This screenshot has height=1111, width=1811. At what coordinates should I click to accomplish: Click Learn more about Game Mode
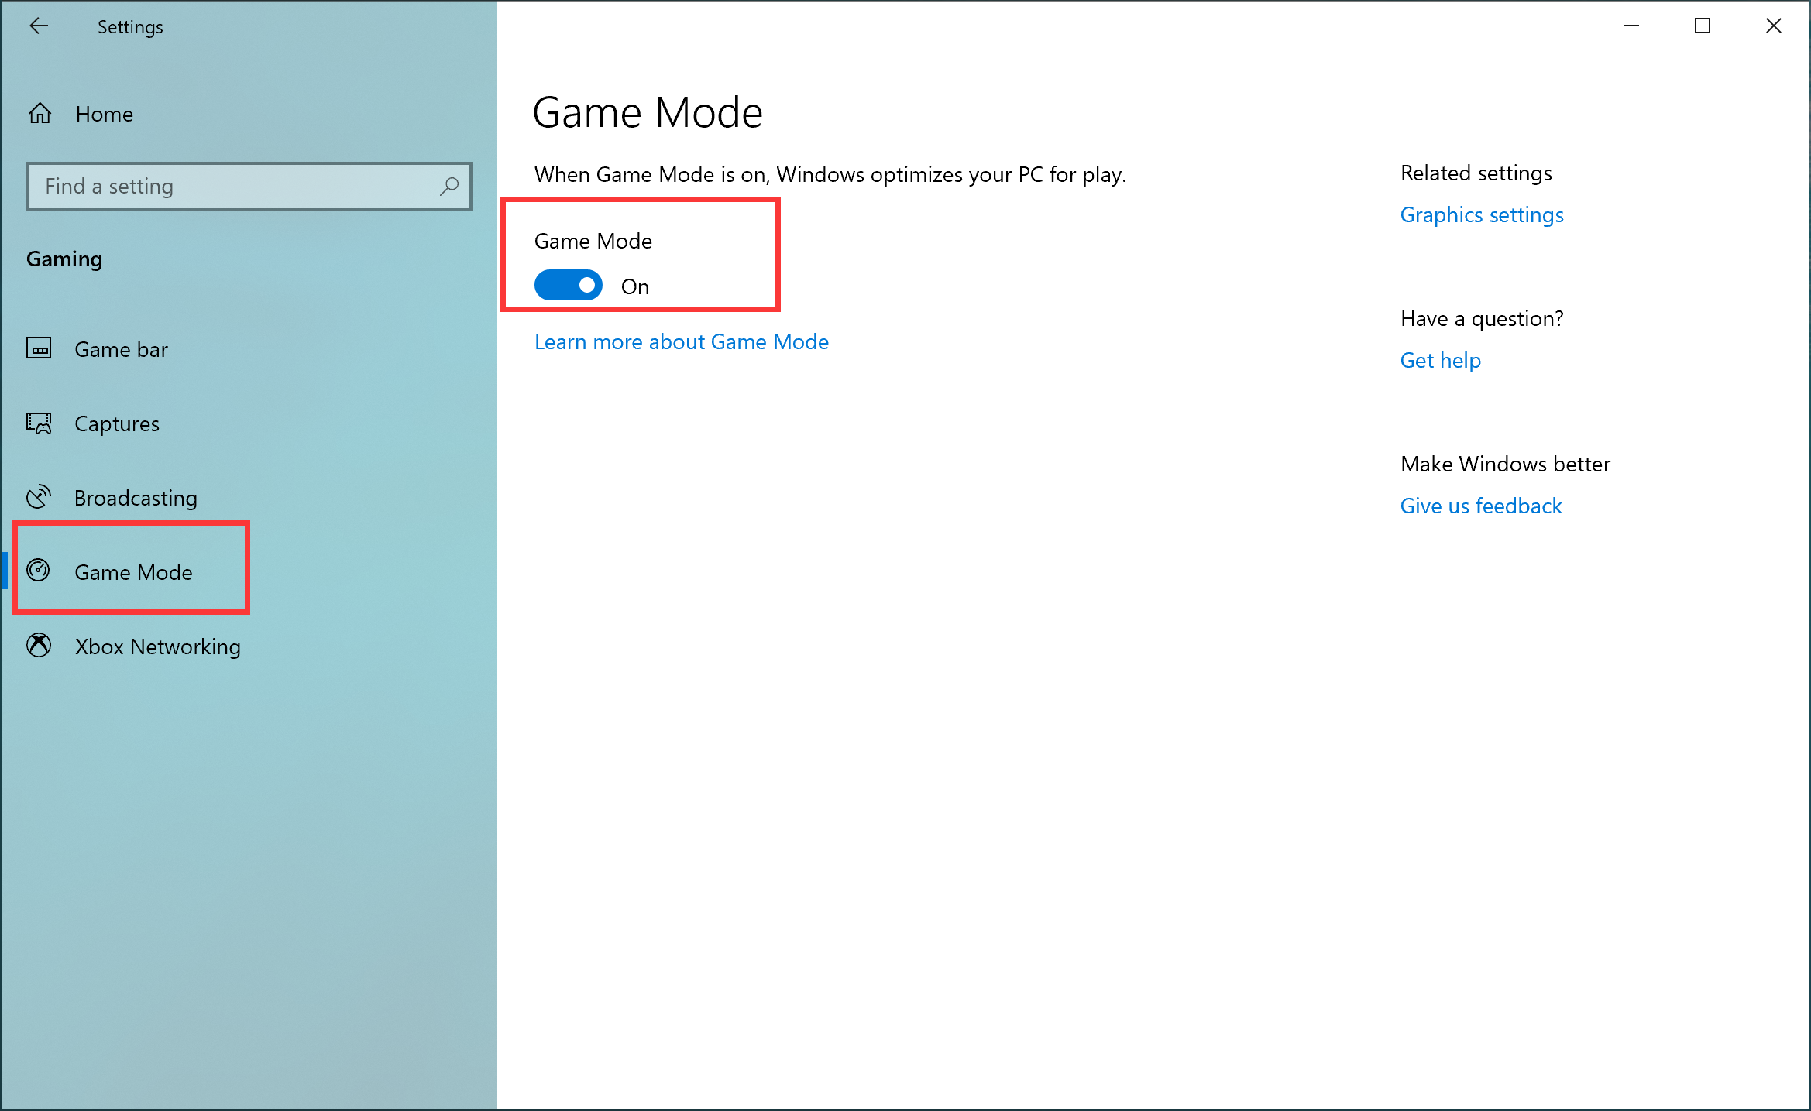coord(683,340)
